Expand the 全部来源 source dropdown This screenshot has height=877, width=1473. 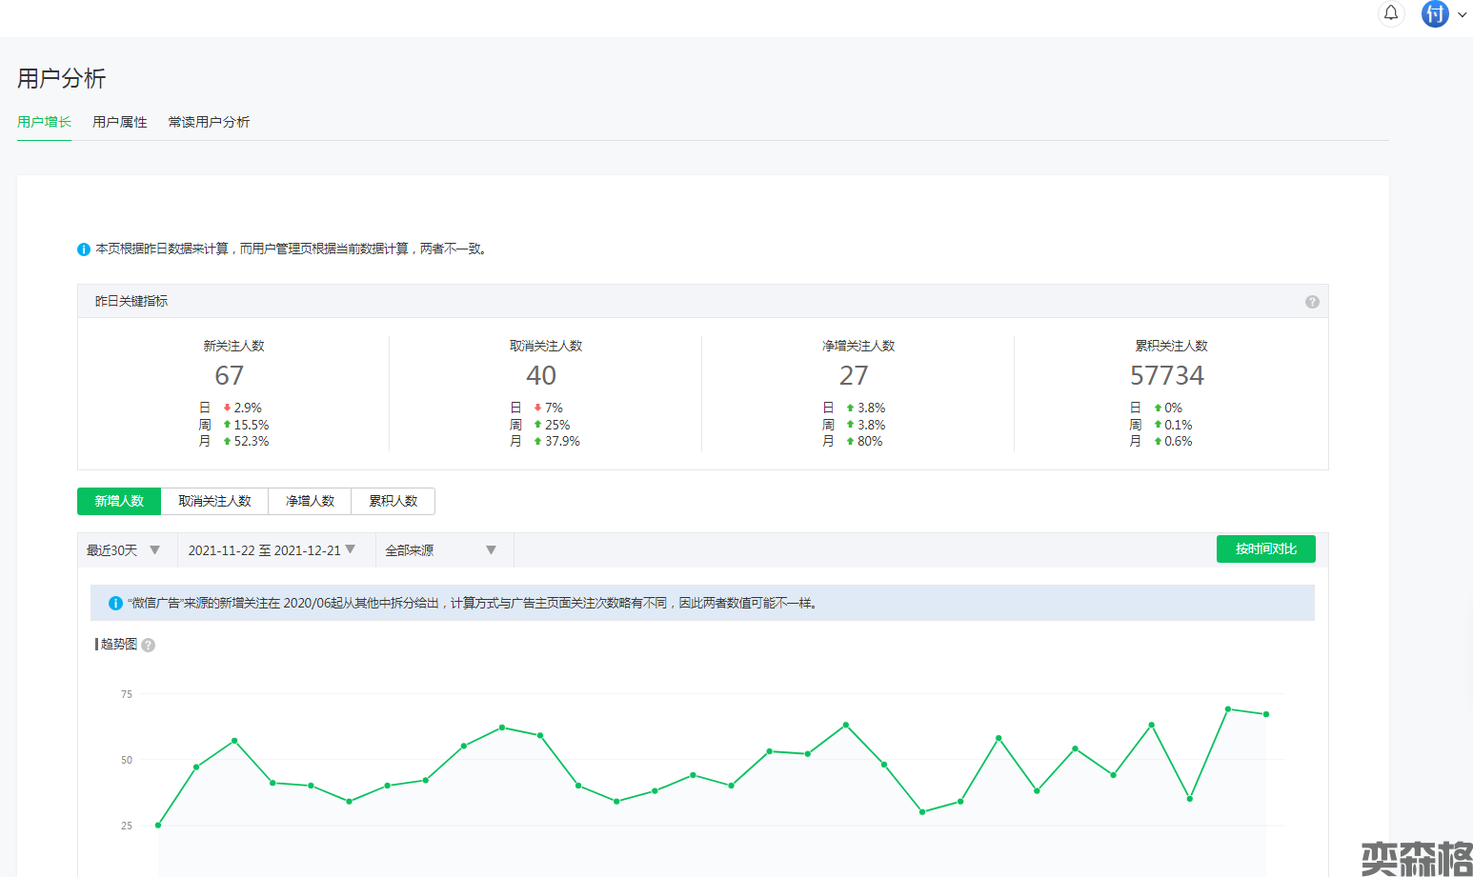(x=440, y=550)
